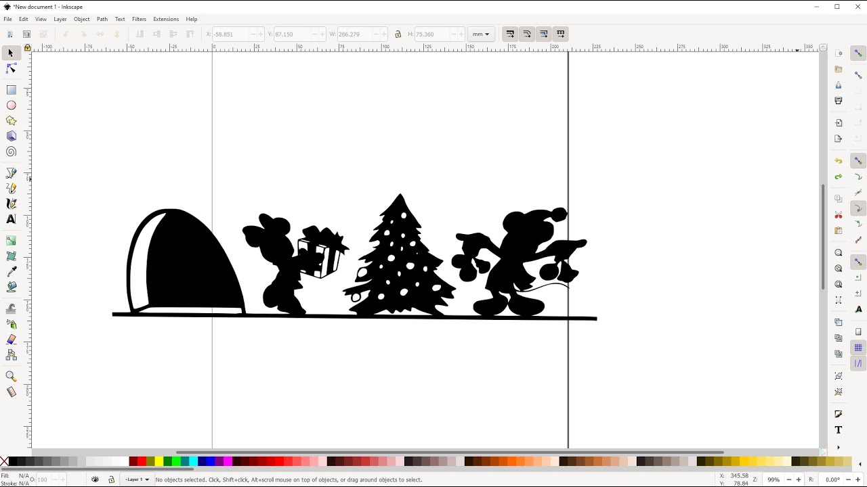The image size is (867, 487).
Task: Expand commands bar overflow arrow
Action: pyautogui.click(x=839, y=447)
